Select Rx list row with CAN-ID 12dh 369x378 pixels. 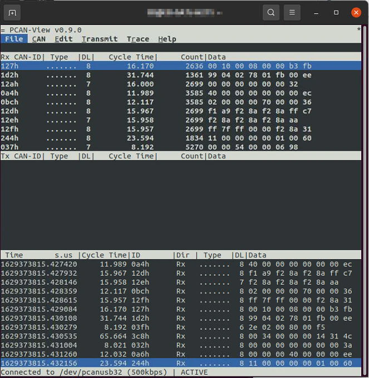(181, 111)
